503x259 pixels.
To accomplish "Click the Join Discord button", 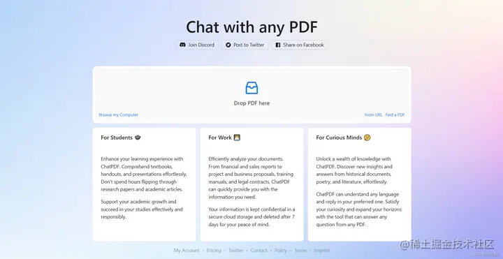I will point(196,45).
